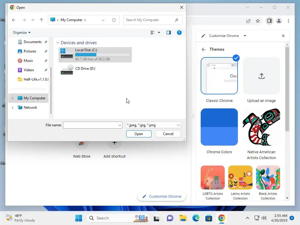Open recent locations chevron beside forward arrow
Screen dimensions: 300x225
tap(33, 20)
